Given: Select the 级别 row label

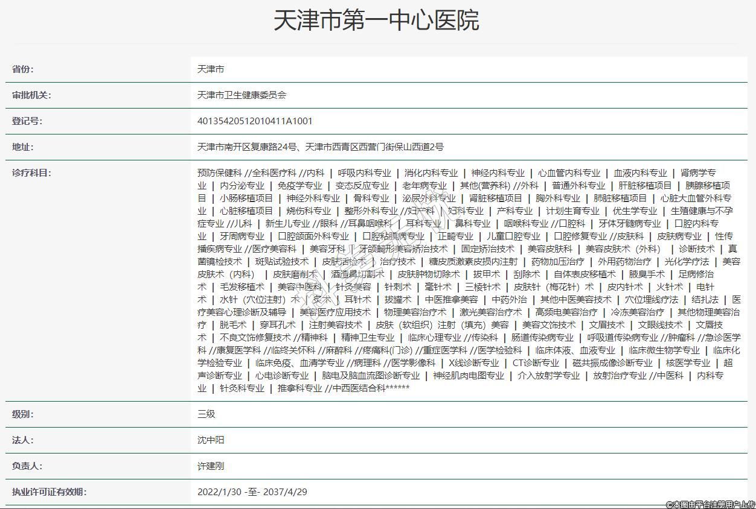Looking at the screenshot, I should coord(23,414).
